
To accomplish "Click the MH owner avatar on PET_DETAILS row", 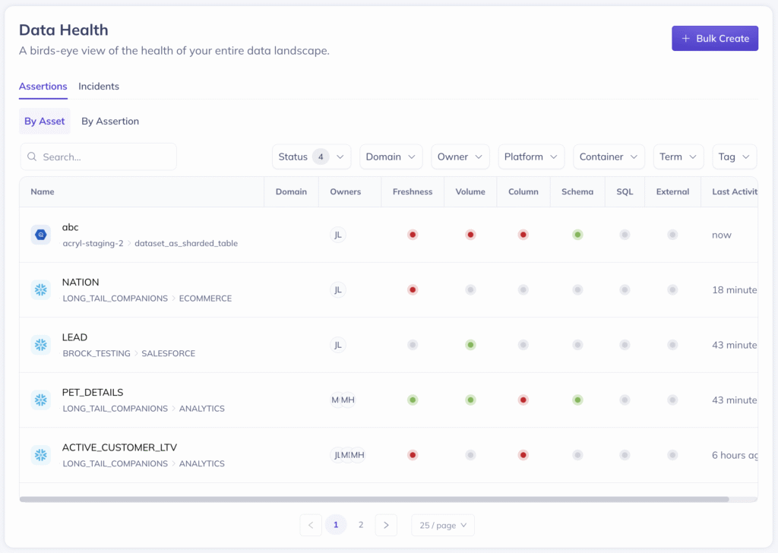I will tap(349, 400).
